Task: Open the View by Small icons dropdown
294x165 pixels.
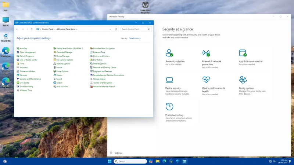Action: [x=135, y=38]
